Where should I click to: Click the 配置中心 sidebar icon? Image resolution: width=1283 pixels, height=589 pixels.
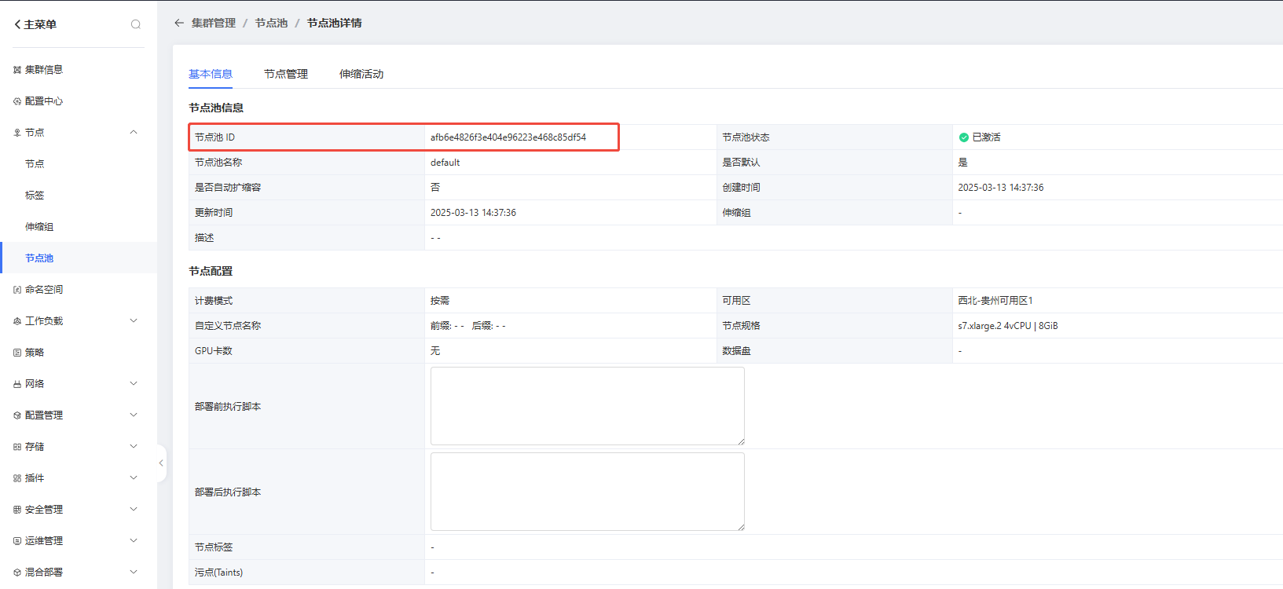point(17,101)
